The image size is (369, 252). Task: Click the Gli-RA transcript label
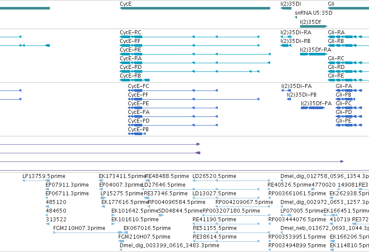[336, 32]
